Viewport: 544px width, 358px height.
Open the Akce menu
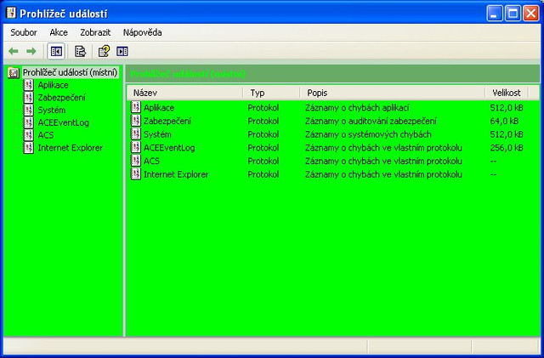point(59,32)
